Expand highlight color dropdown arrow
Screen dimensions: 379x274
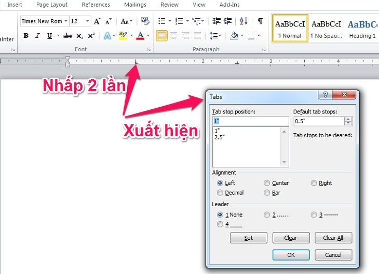[131, 36]
